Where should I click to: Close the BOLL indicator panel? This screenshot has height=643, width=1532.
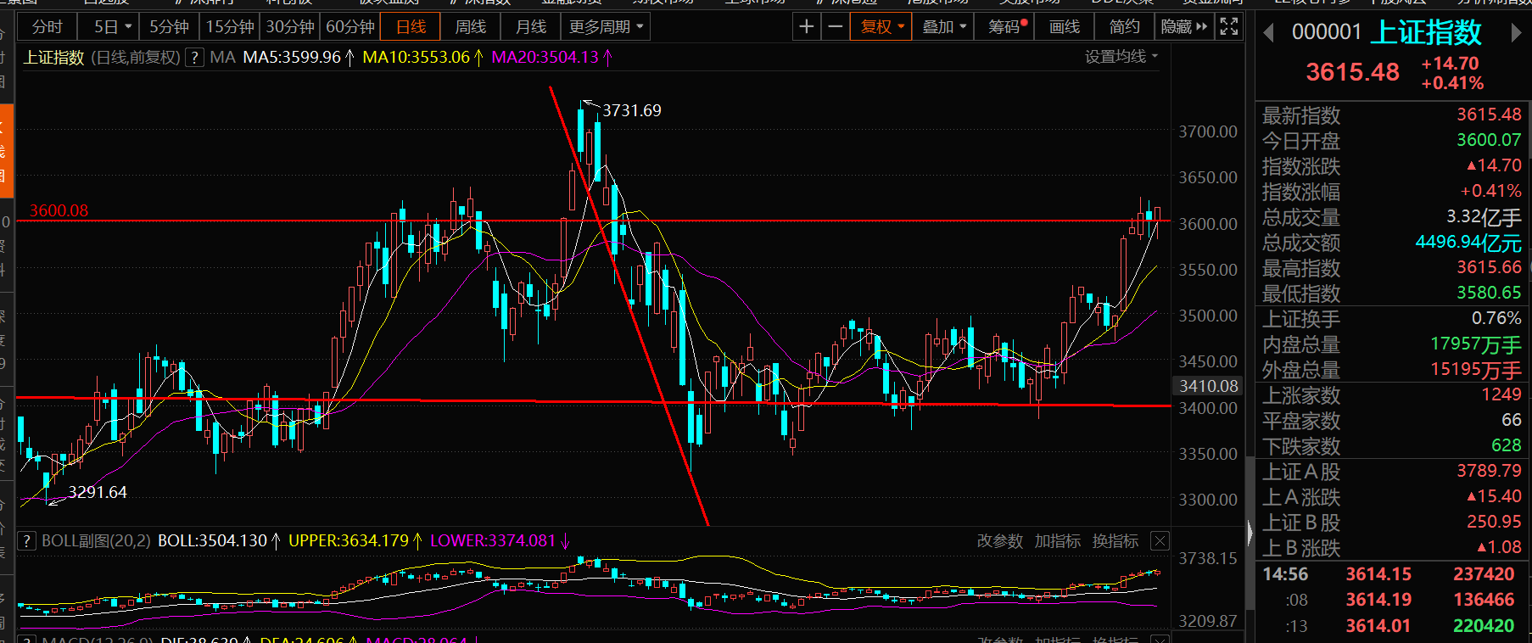[1160, 541]
